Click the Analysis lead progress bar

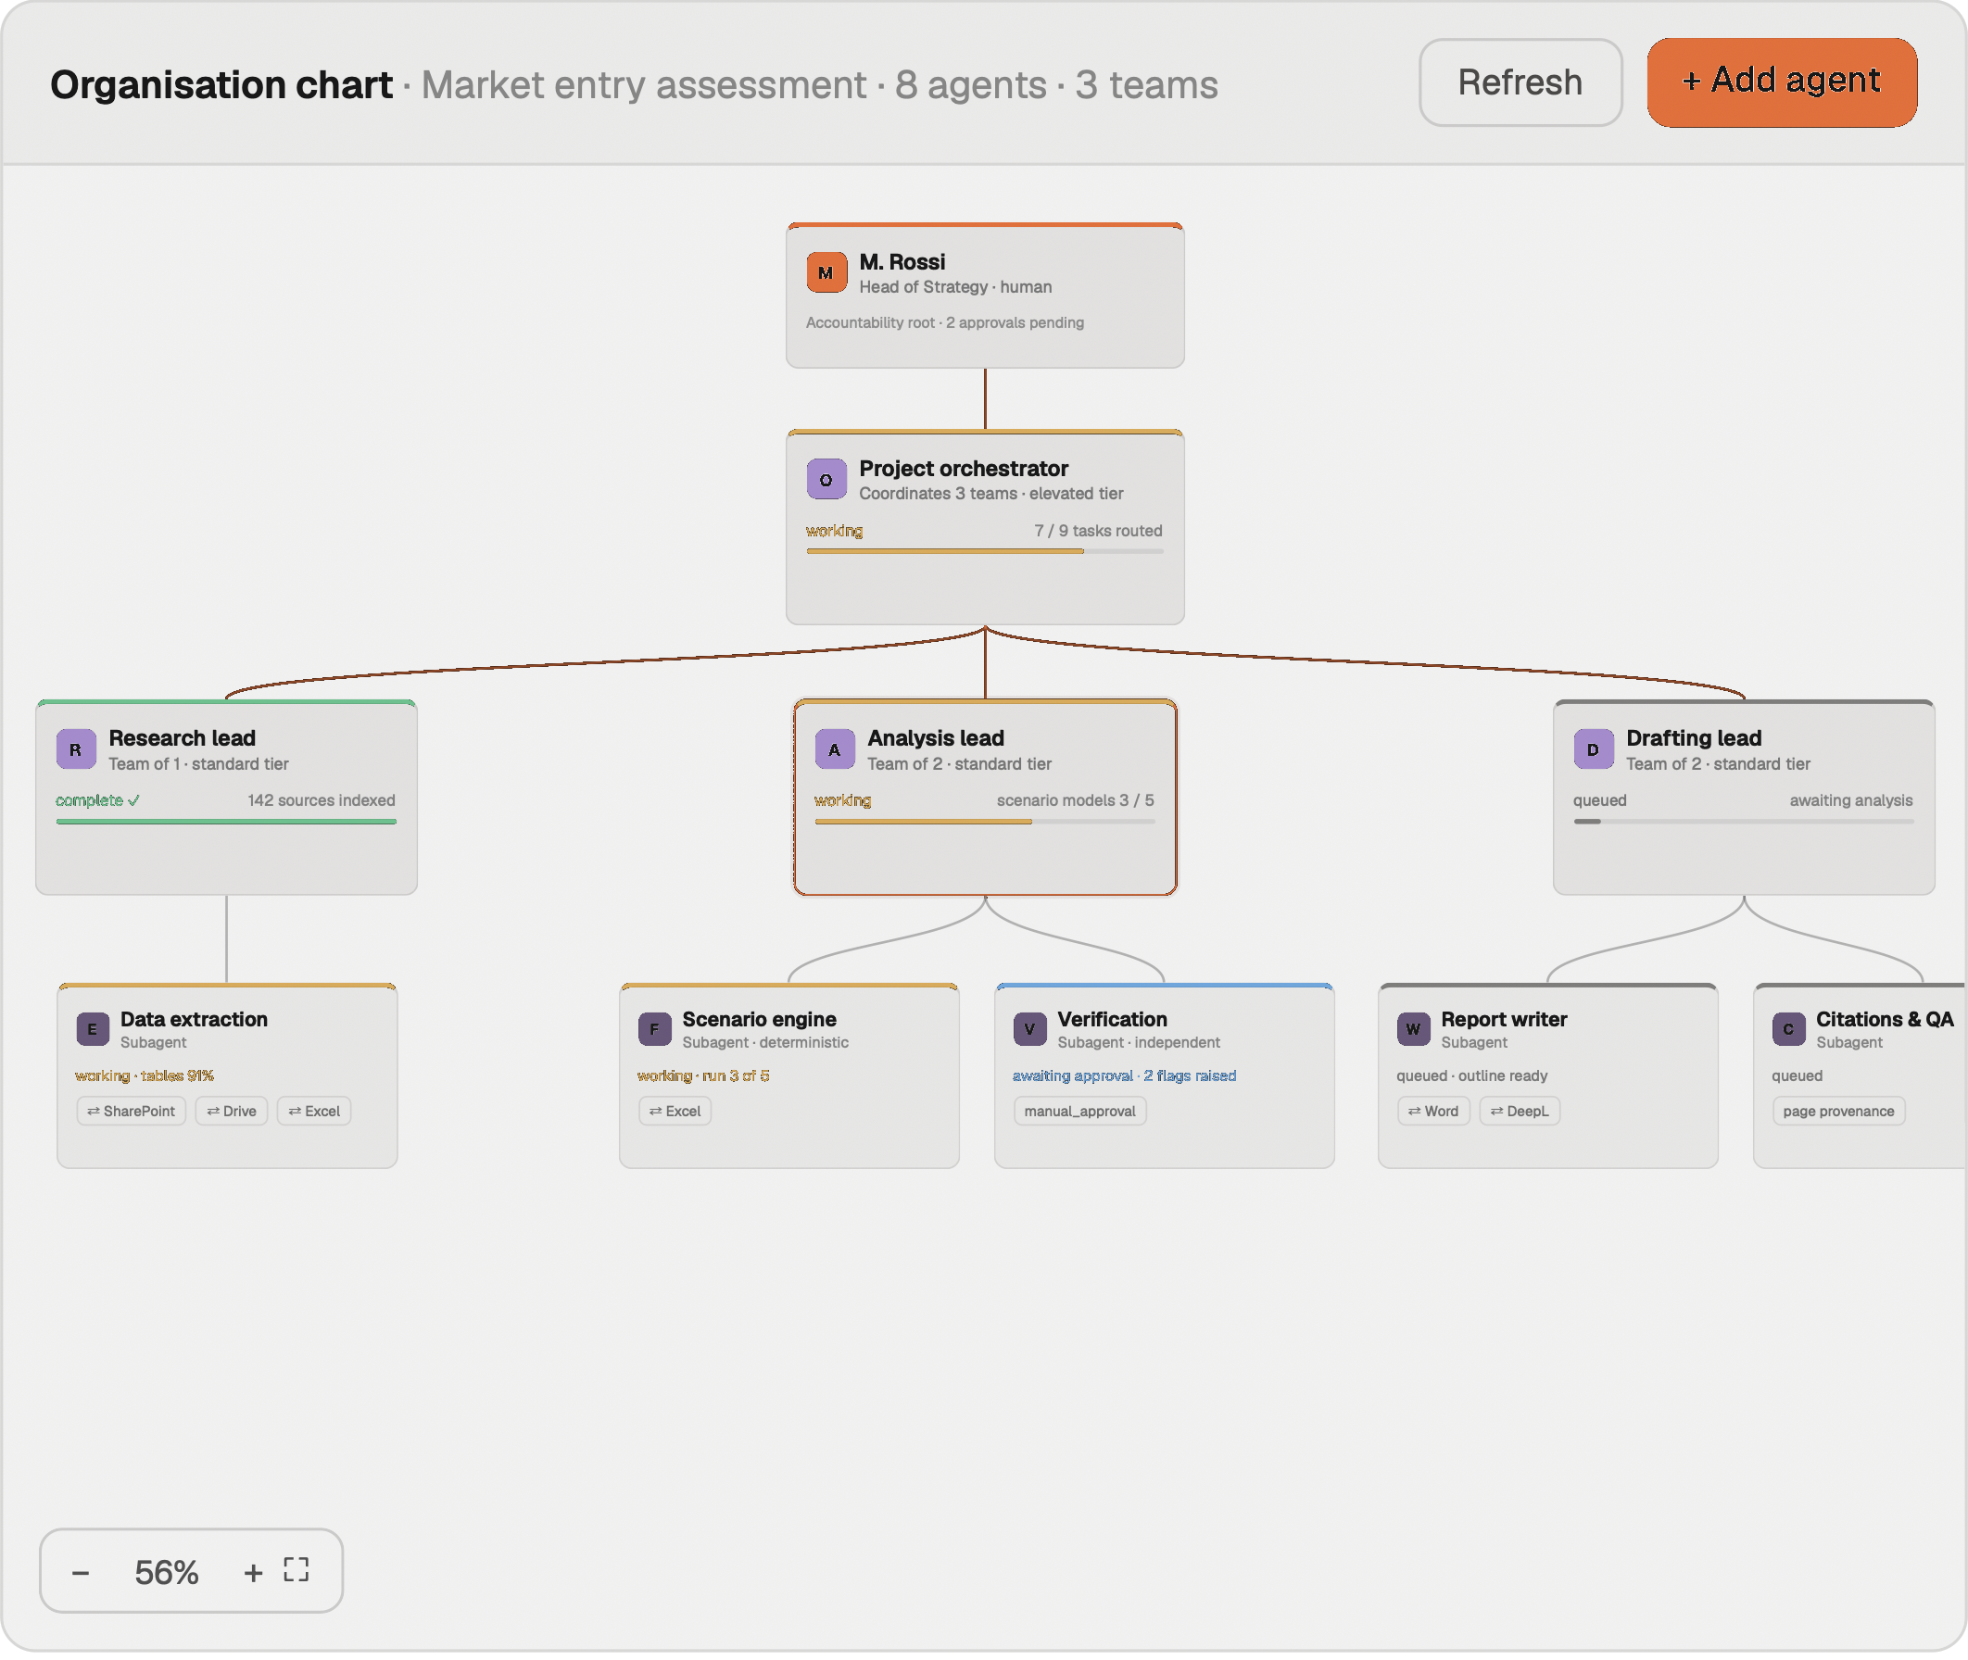pos(985,822)
